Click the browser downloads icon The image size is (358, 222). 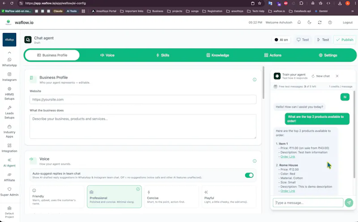(x=340, y=3)
